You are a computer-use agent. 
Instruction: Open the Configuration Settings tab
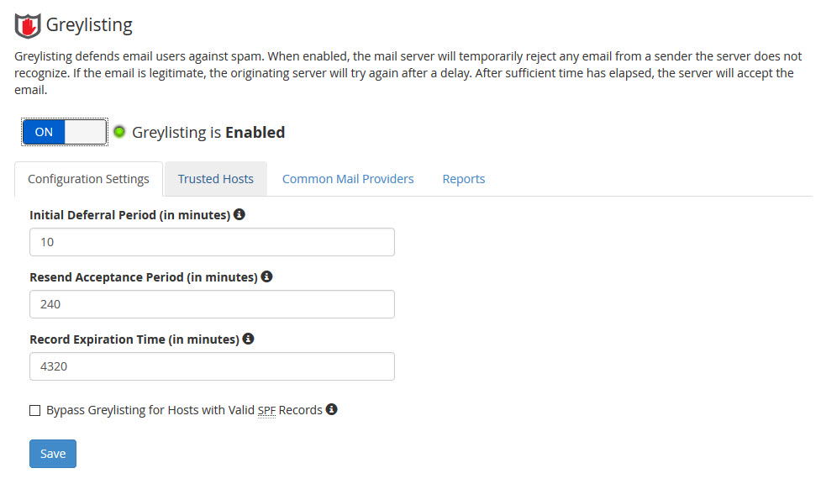[x=88, y=179]
